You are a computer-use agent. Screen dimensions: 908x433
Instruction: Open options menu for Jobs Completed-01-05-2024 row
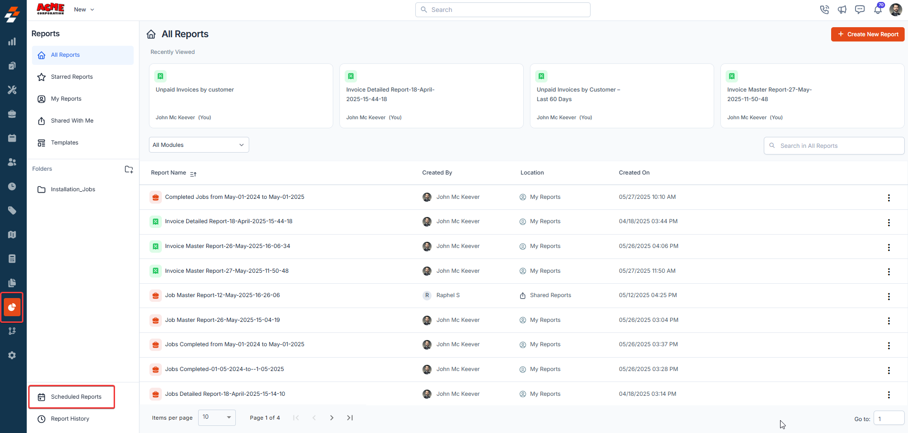pyautogui.click(x=888, y=370)
